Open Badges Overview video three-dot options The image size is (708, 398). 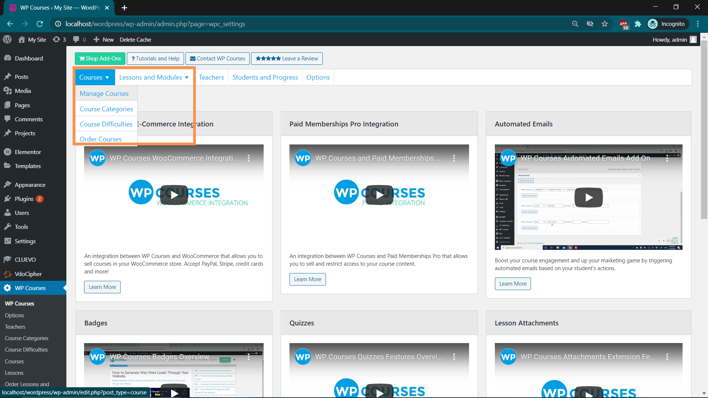point(249,357)
